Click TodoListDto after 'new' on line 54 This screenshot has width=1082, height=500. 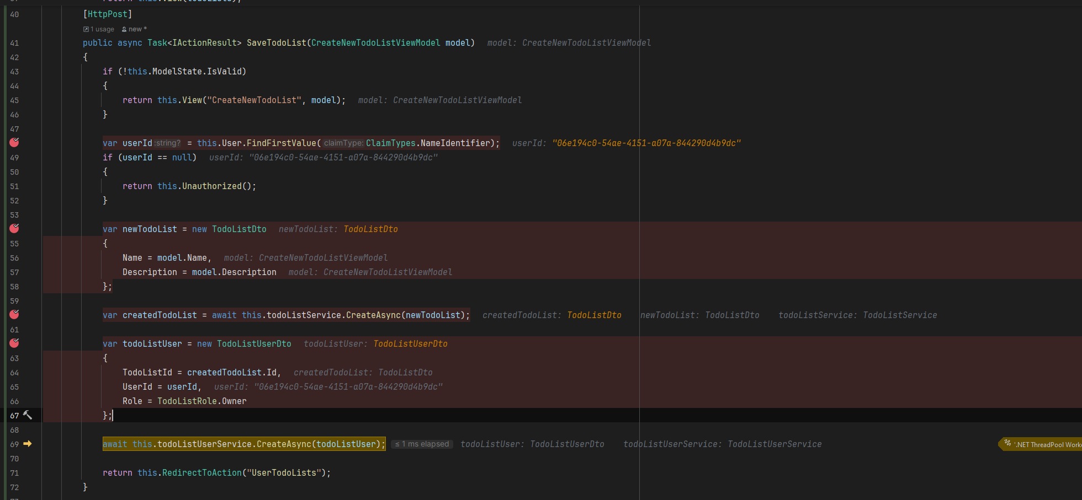pyautogui.click(x=239, y=229)
